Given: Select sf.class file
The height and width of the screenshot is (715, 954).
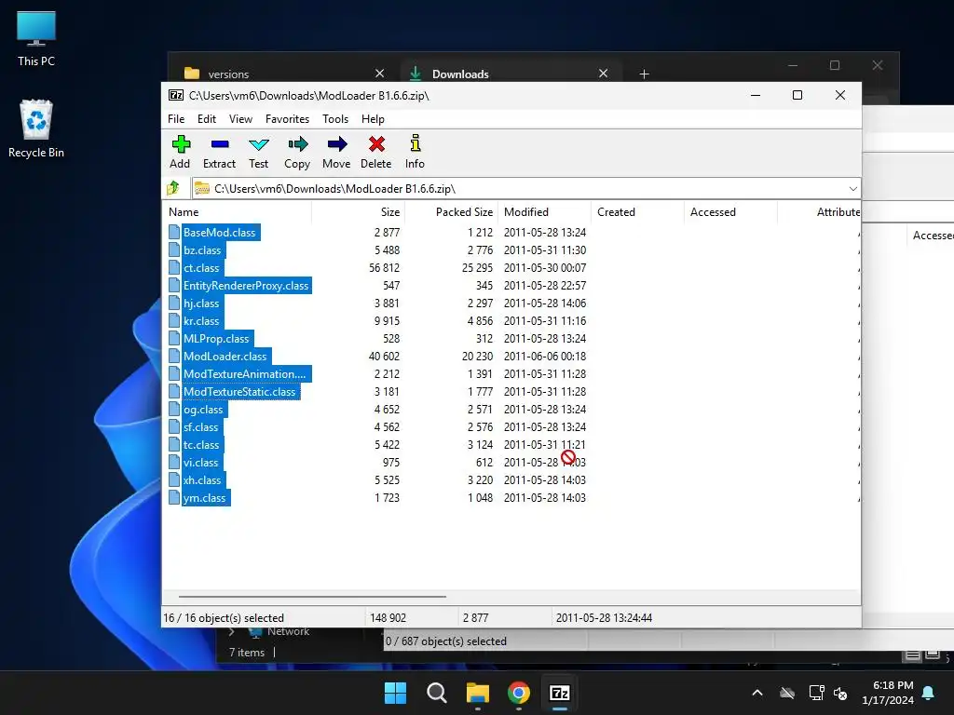Looking at the screenshot, I should [201, 426].
